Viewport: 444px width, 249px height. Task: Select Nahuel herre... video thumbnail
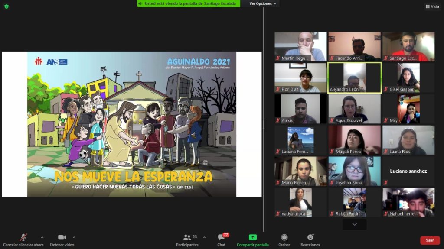(x=408, y=202)
